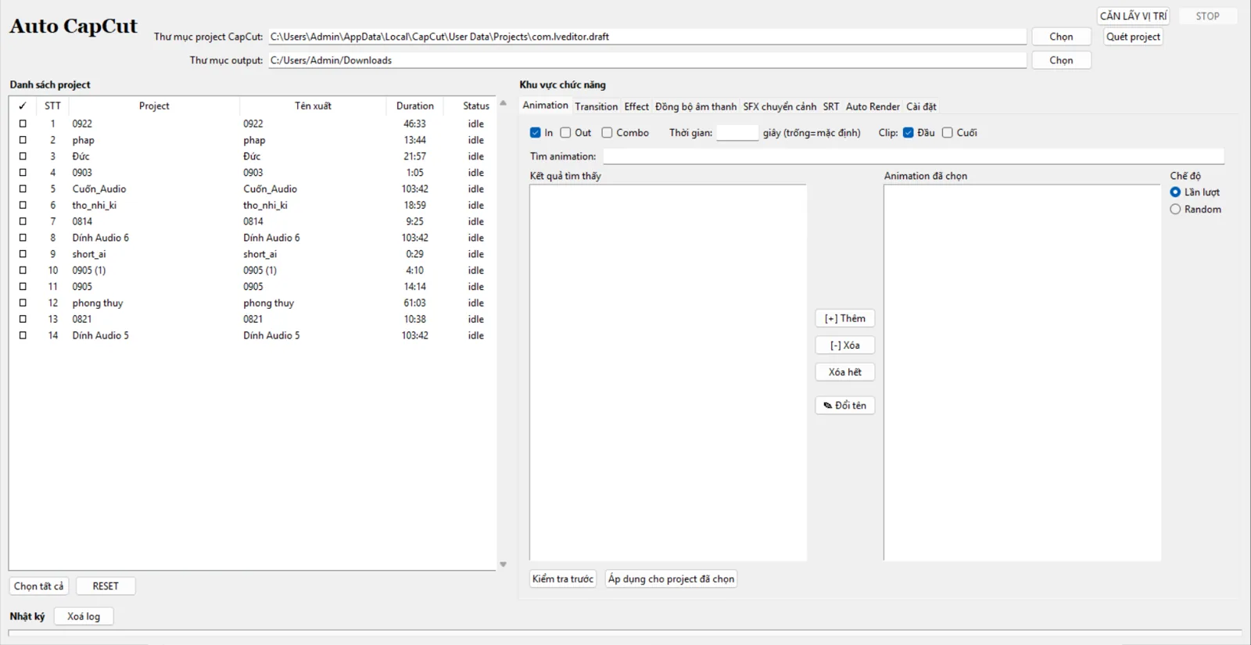Click the project list scroll-down arrow
The image size is (1251, 645).
pos(503,564)
